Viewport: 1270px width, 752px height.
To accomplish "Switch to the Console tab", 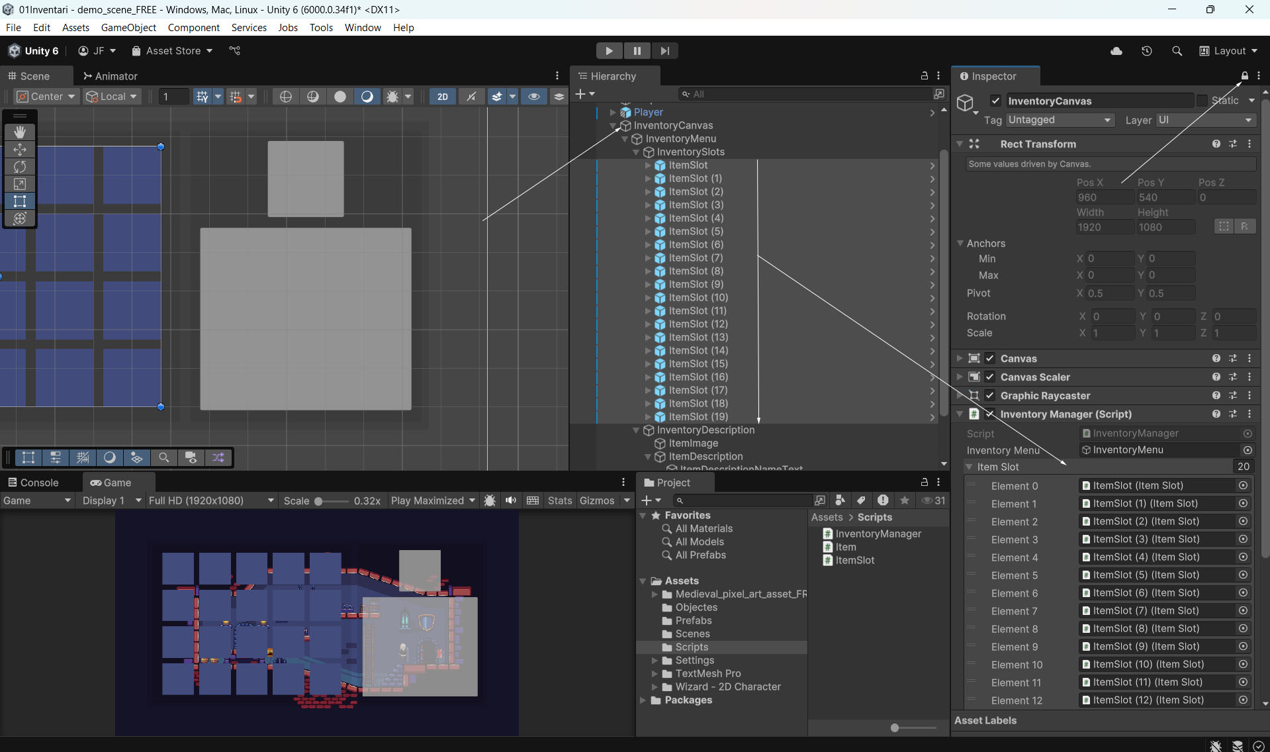I will click(33, 483).
